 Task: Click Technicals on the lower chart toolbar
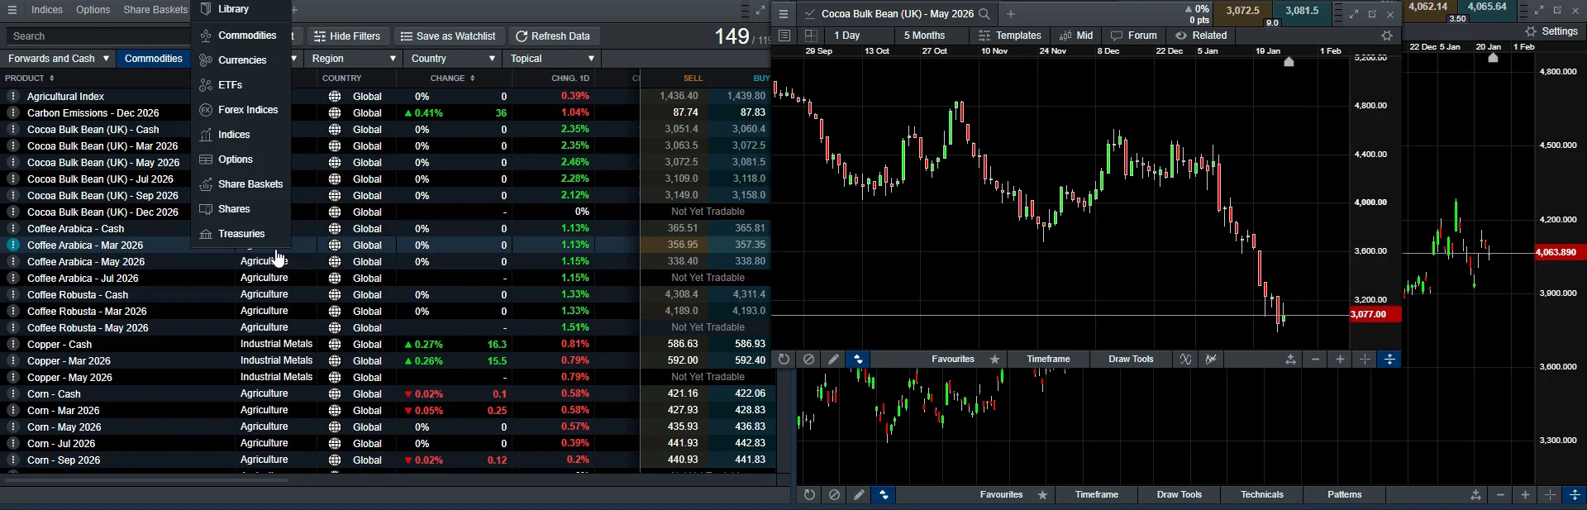[x=1262, y=495]
